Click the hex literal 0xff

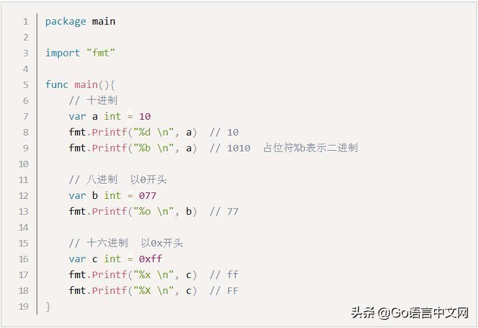coord(151,259)
